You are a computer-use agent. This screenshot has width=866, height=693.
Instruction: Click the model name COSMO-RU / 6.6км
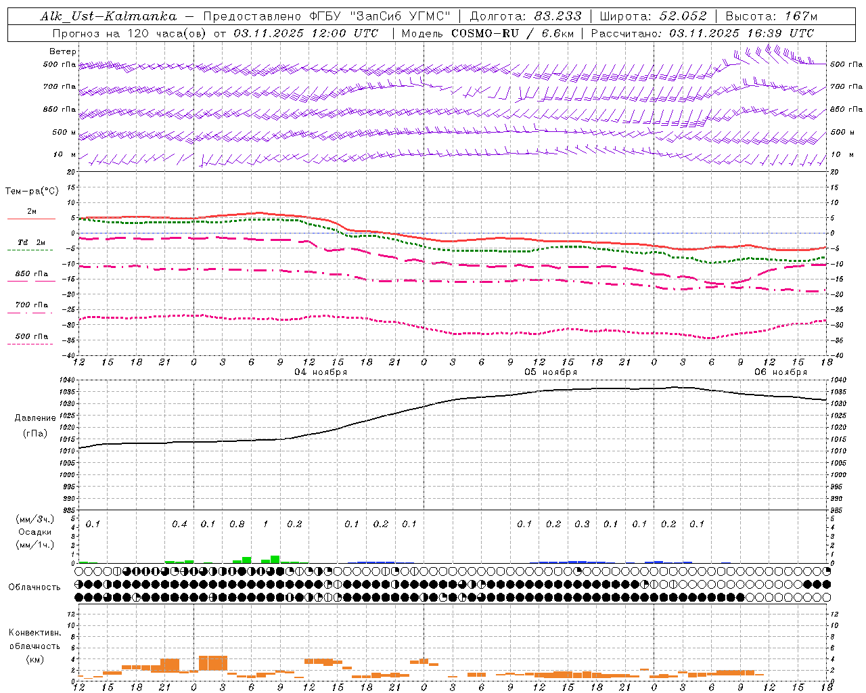[x=513, y=33]
